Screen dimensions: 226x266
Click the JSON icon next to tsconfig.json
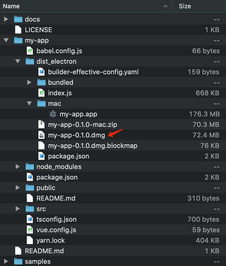(x=30, y=219)
